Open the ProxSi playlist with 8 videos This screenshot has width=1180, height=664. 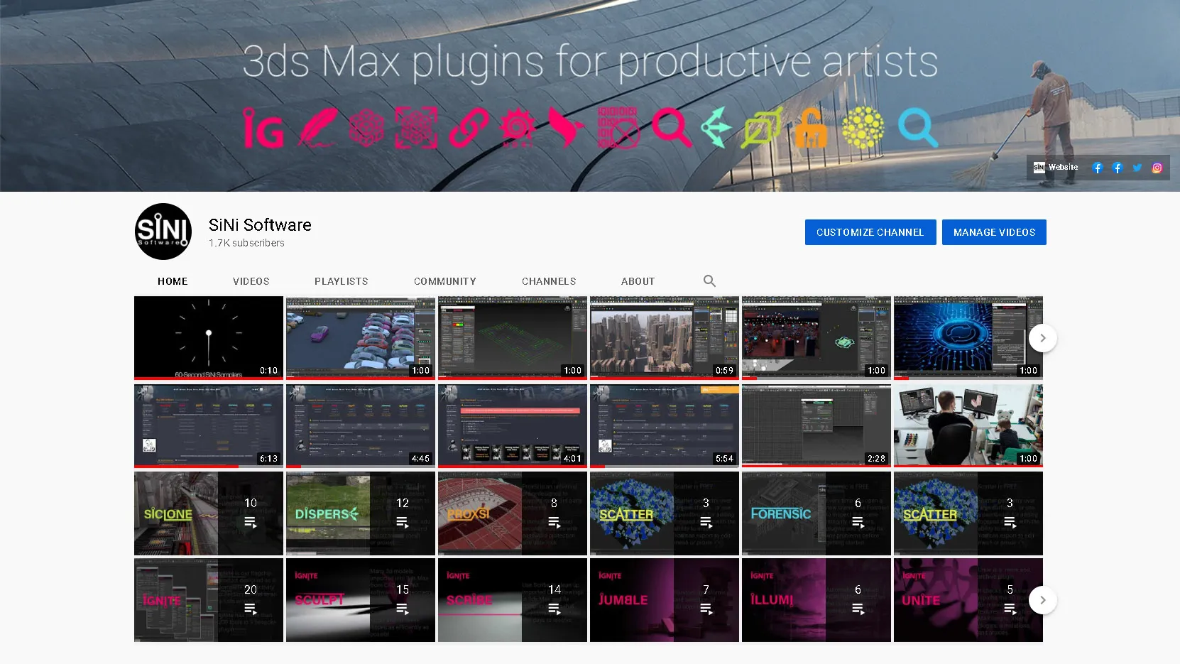(x=513, y=513)
